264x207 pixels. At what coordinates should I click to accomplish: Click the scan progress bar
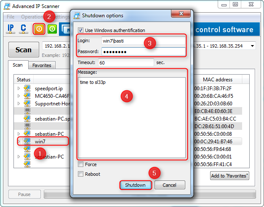tap(149, 194)
